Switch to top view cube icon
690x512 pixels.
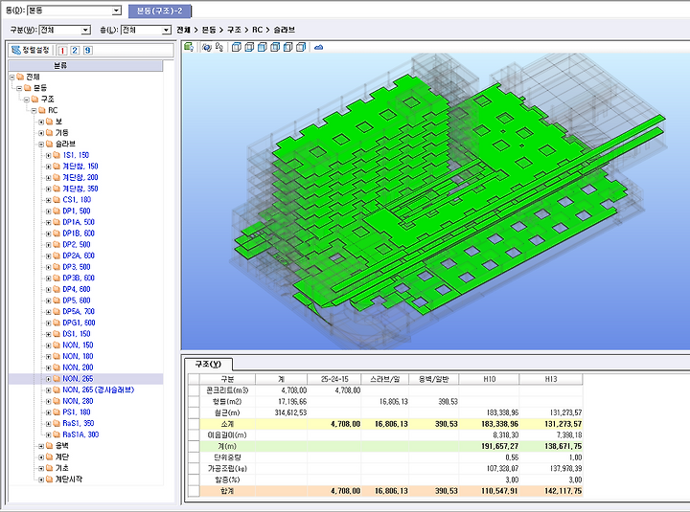(237, 47)
